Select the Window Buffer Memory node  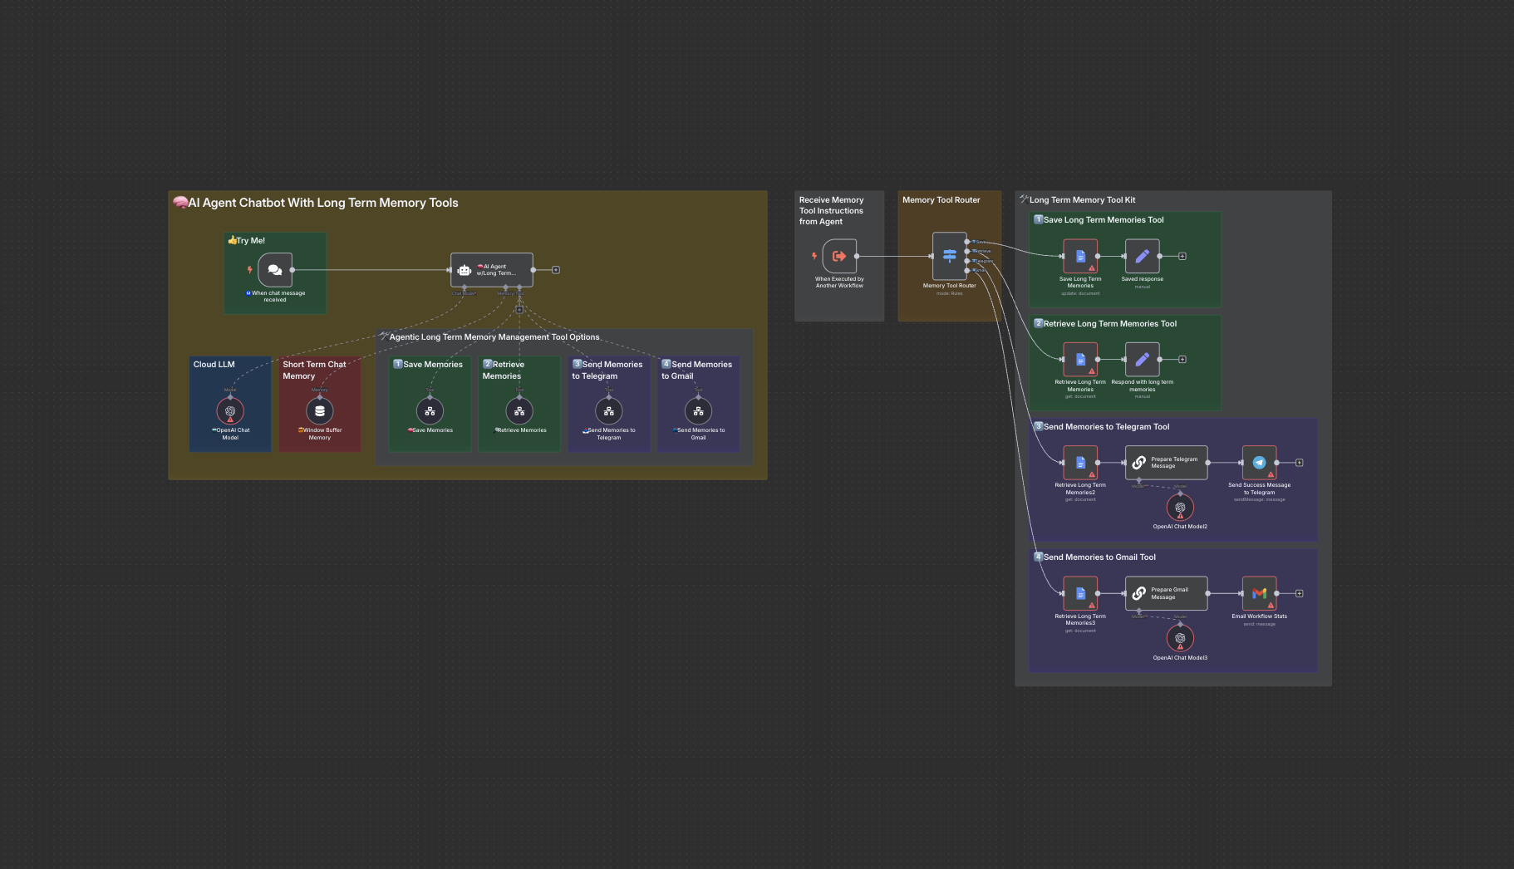[x=320, y=411]
